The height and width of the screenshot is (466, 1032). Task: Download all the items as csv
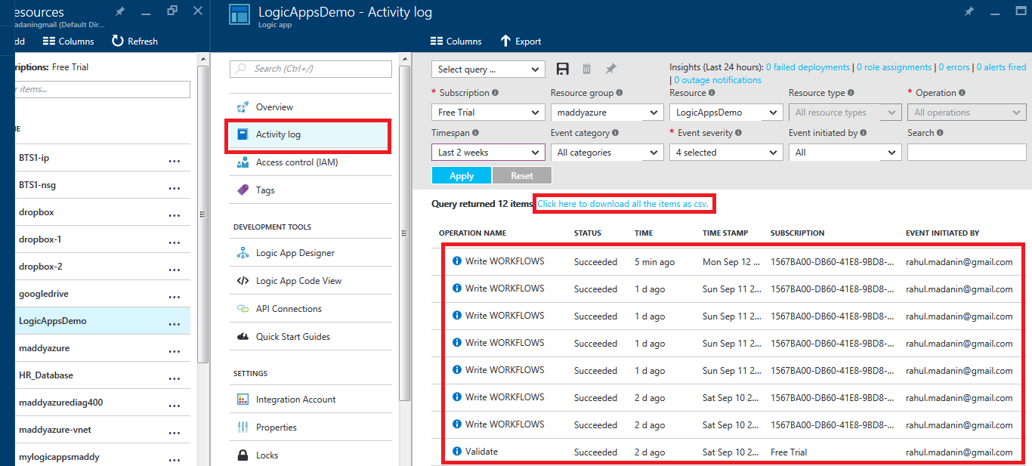click(x=624, y=204)
